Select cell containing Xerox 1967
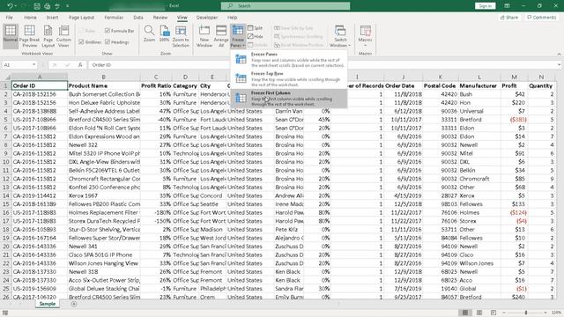This screenshot has width=564, height=317. pyautogui.click(x=104, y=195)
